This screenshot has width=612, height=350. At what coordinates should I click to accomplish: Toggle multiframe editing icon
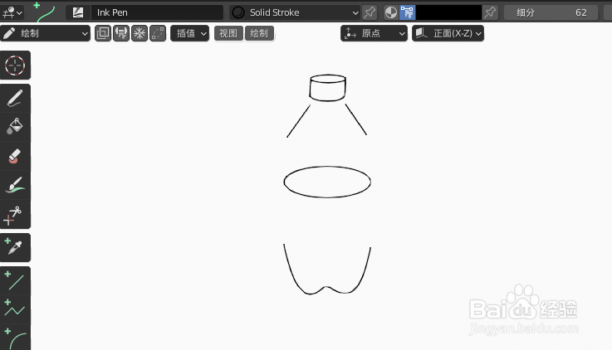point(121,33)
